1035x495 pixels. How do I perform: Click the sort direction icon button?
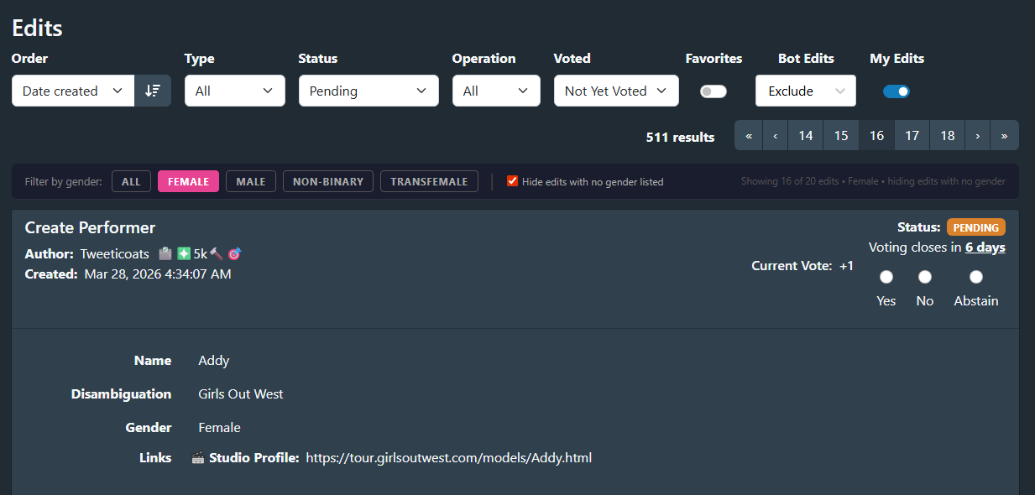153,91
